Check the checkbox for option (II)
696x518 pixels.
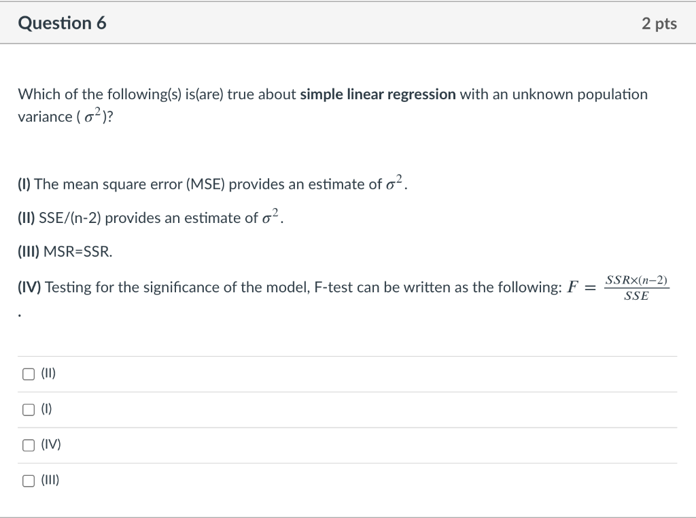28,373
